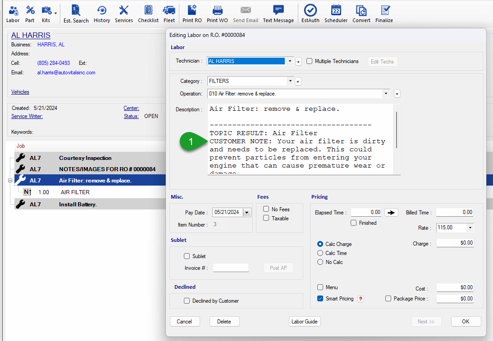Open EstAuth in the toolbar
493x341 pixels.
pyautogui.click(x=310, y=14)
